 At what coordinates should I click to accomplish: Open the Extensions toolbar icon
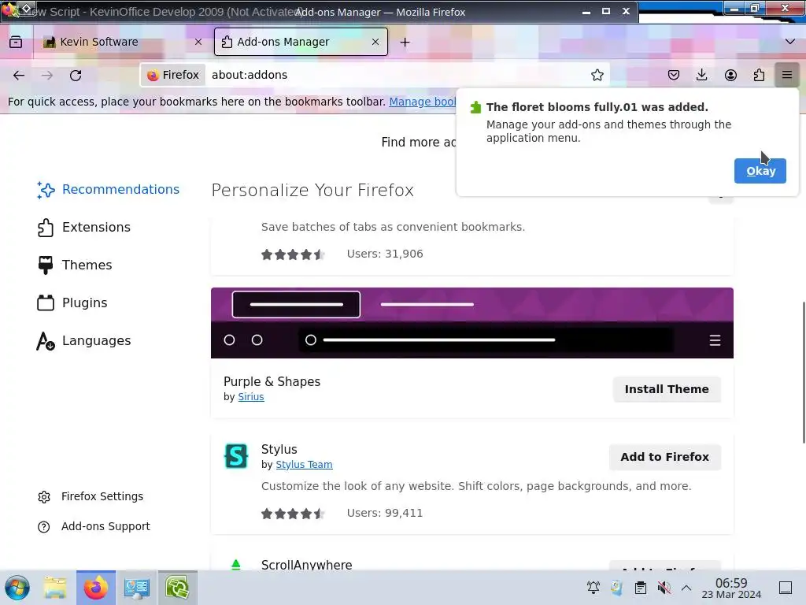759,75
